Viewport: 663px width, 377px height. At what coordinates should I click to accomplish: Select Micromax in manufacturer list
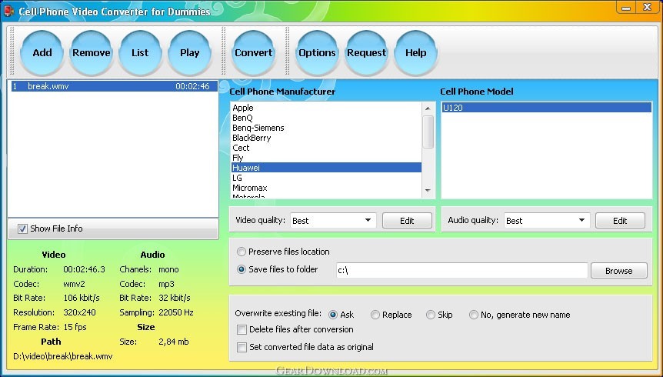pos(326,188)
